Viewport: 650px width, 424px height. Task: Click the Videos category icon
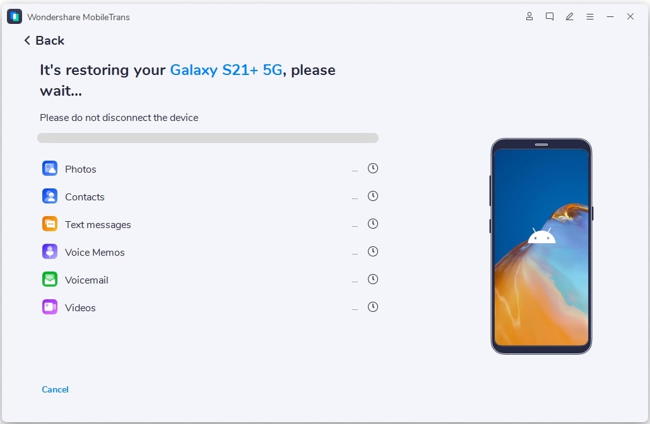click(50, 307)
